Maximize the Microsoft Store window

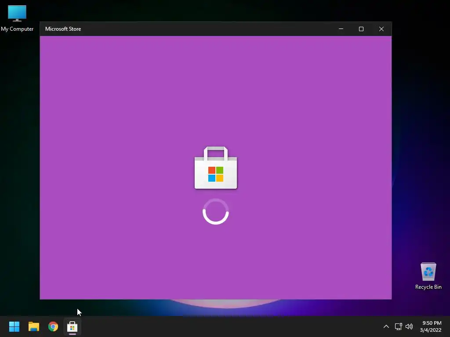click(361, 29)
